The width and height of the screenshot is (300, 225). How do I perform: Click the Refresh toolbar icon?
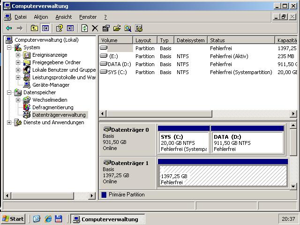coord(84,28)
